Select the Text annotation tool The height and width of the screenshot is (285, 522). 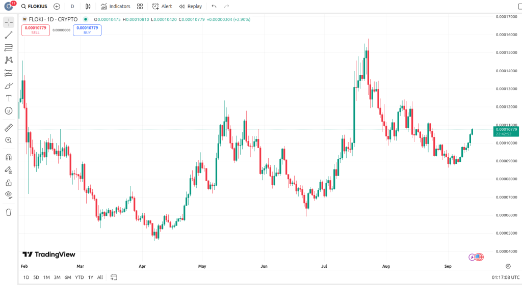pyautogui.click(x=9, y=98)
